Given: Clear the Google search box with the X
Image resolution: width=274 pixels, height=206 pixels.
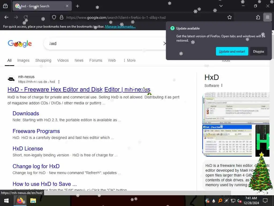Looking at the screenshot, I should (x=165, y=43).
